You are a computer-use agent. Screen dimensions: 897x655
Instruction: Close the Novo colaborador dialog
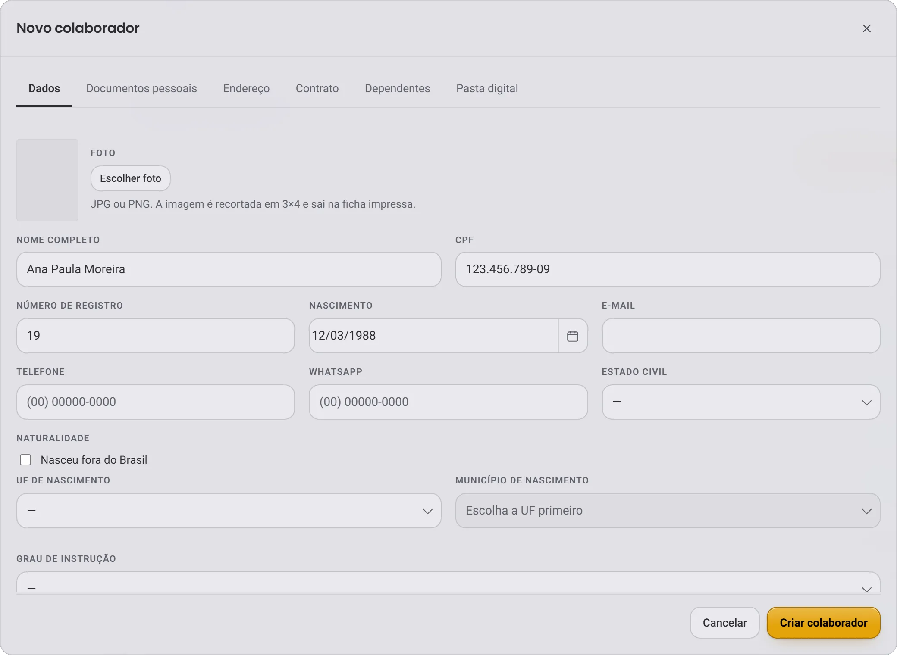coord(866,28)
